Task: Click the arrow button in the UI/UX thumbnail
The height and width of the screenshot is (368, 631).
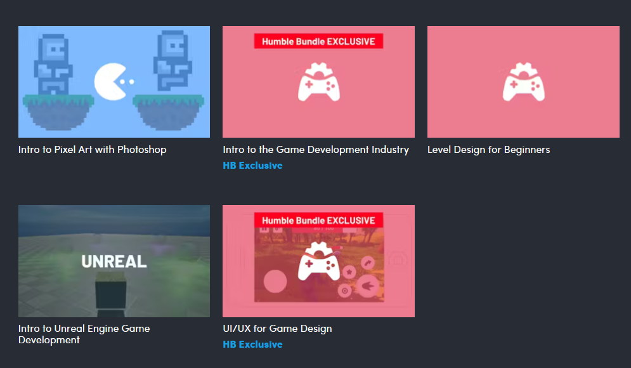Action: [368, 286]
